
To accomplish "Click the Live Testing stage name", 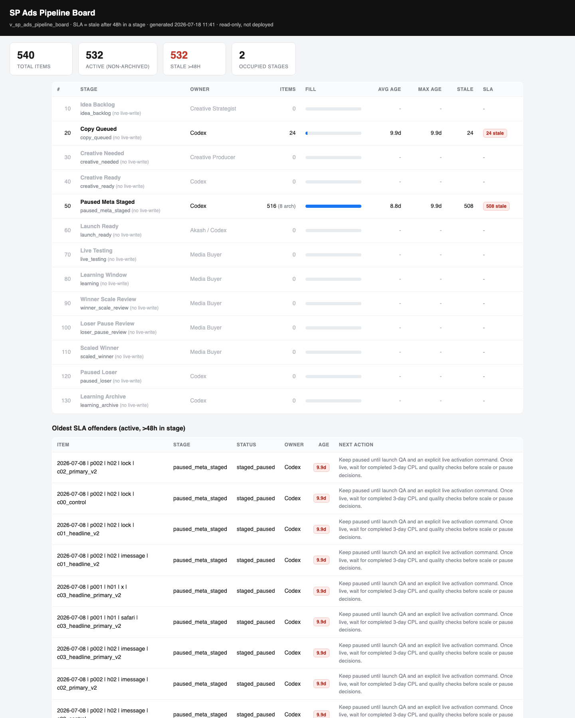I will pos(96,251).
